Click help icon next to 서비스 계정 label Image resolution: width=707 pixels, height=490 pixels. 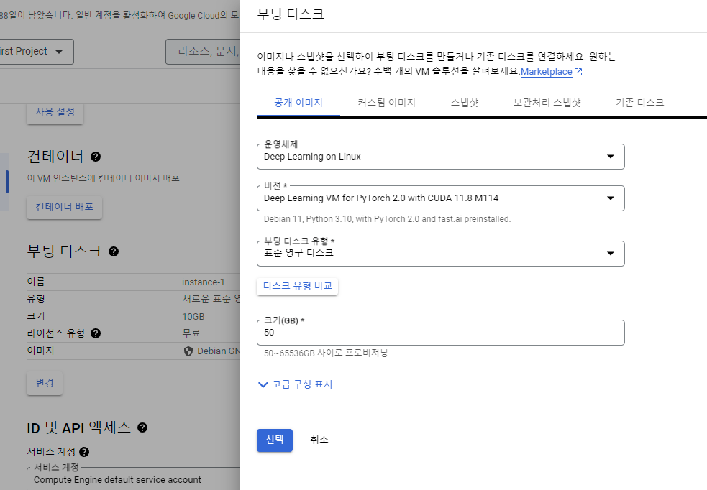tap(84, 452)
